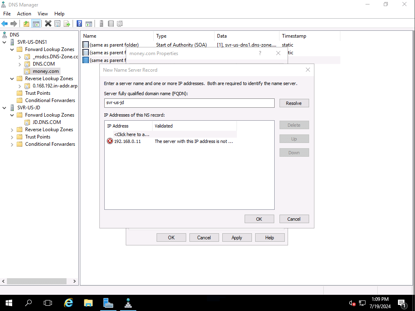Open the Properties toolbar icon

point(57,23)
